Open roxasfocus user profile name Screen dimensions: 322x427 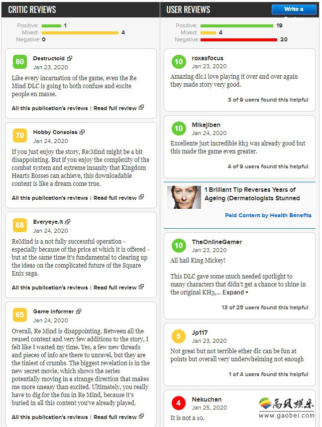(x=208, y=58)
